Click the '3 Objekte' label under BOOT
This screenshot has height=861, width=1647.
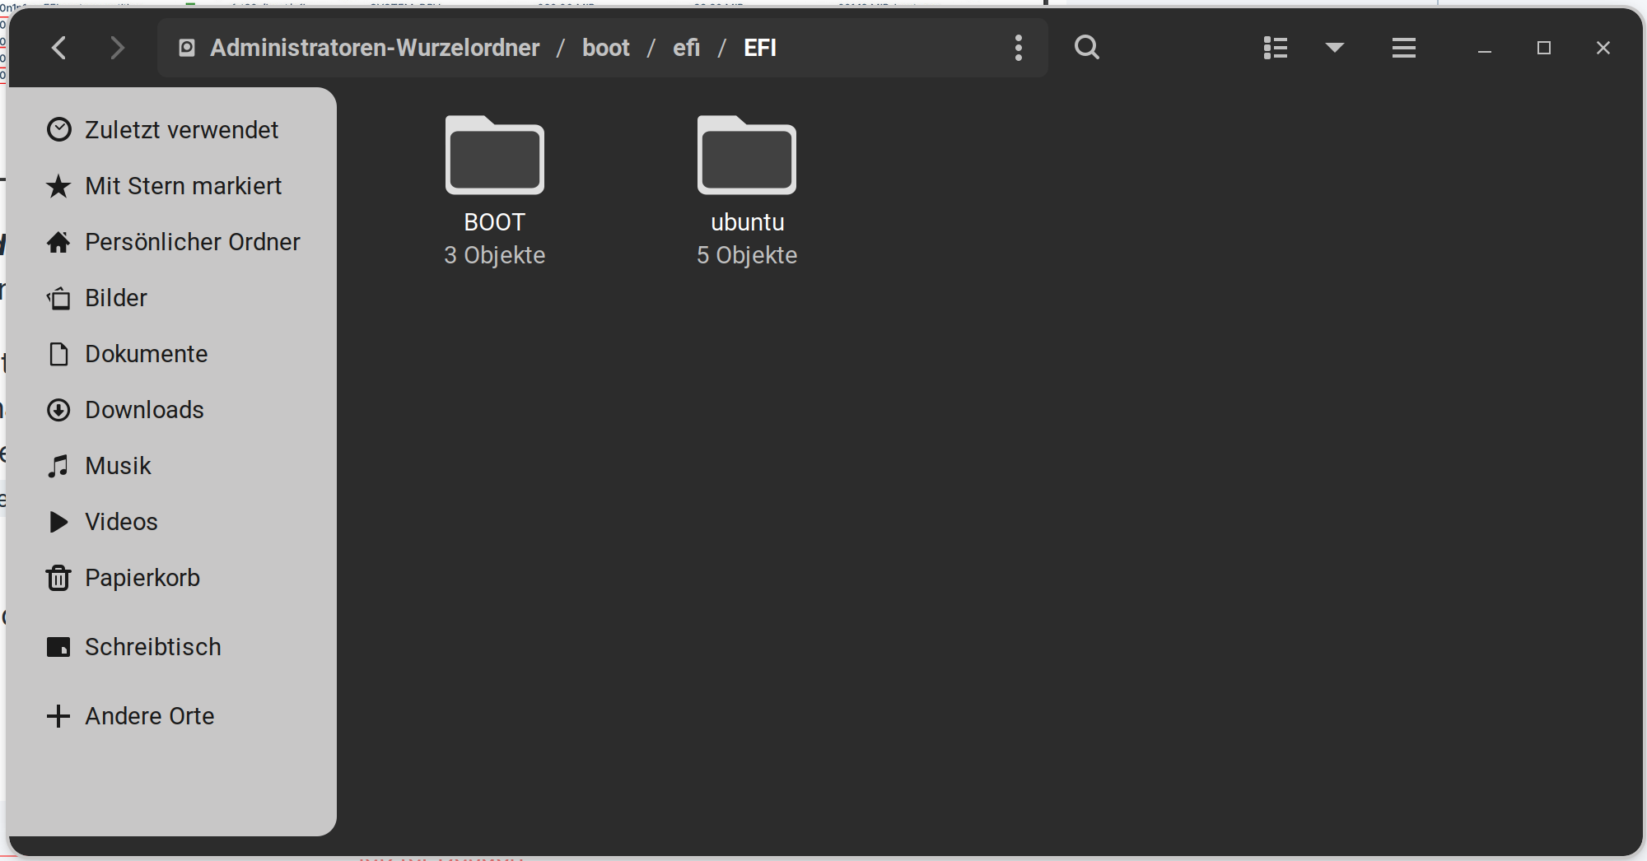pos(495,255)
